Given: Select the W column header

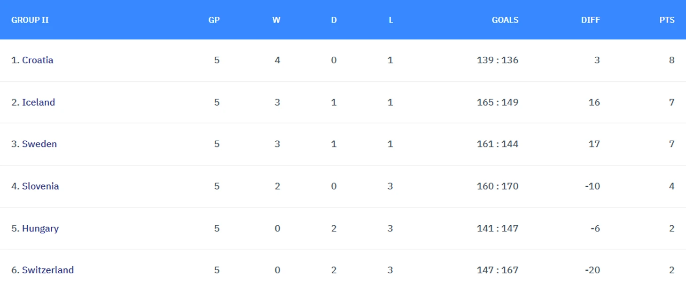Looking at the screenshot, I should point(276,20).
